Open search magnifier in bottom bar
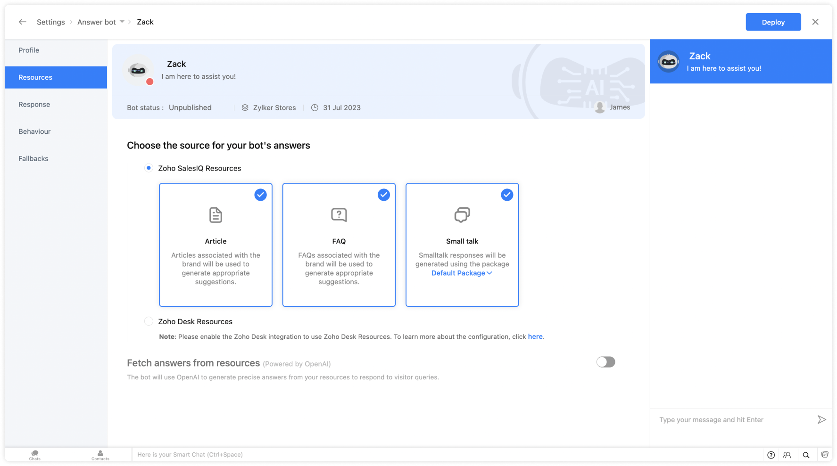This screenshot has height=466, width=837. (x=806, y=455)
